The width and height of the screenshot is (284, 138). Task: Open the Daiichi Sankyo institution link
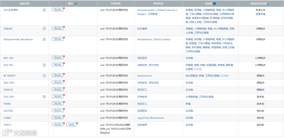click(x=162, y=39)
